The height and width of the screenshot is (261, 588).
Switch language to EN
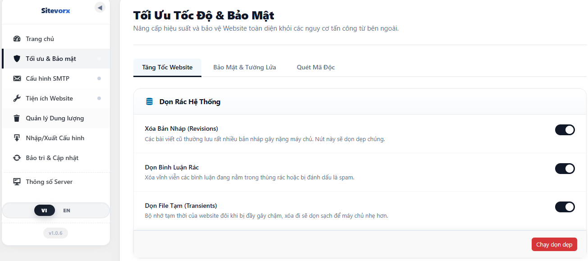67,211
